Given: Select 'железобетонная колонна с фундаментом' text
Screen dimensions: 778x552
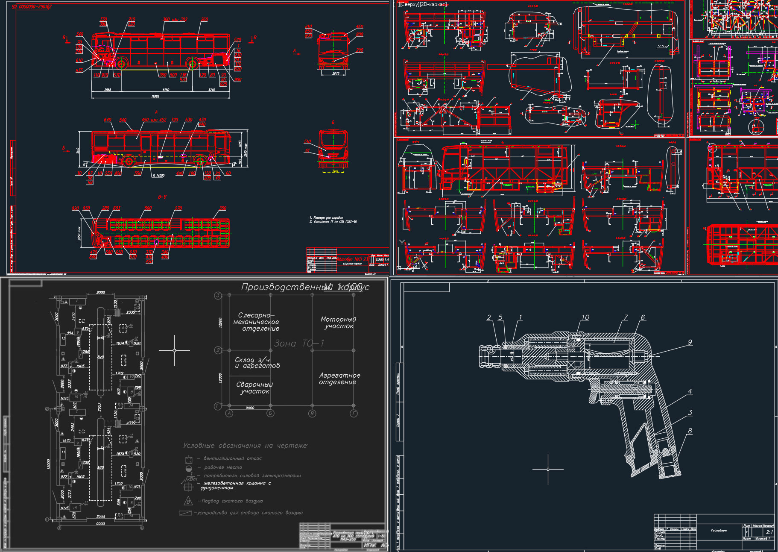Looking at the screenshot, I should 236,485.
